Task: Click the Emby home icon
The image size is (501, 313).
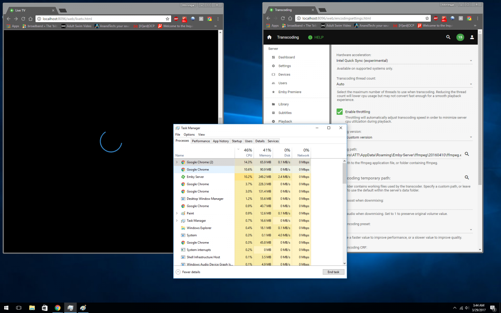Action: pos(269,37)
